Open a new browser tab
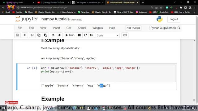This screenshot has width=198, height=111. (143, 2)
